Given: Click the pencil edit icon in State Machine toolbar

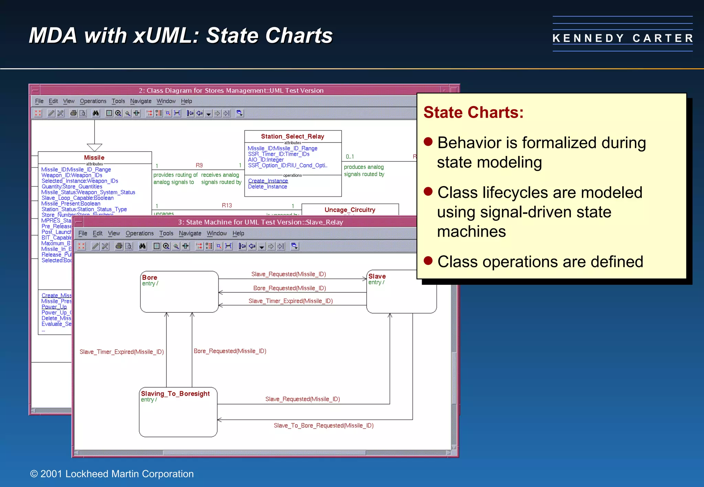Looking at the screenshot, I should [96, 246].
